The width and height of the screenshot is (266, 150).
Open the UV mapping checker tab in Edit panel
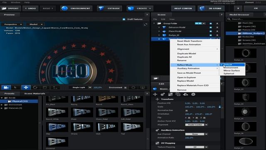pyautogui.click(x=170, y=94)
